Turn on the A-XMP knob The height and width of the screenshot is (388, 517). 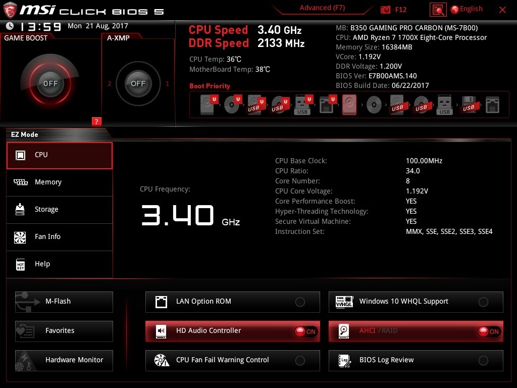138,83
